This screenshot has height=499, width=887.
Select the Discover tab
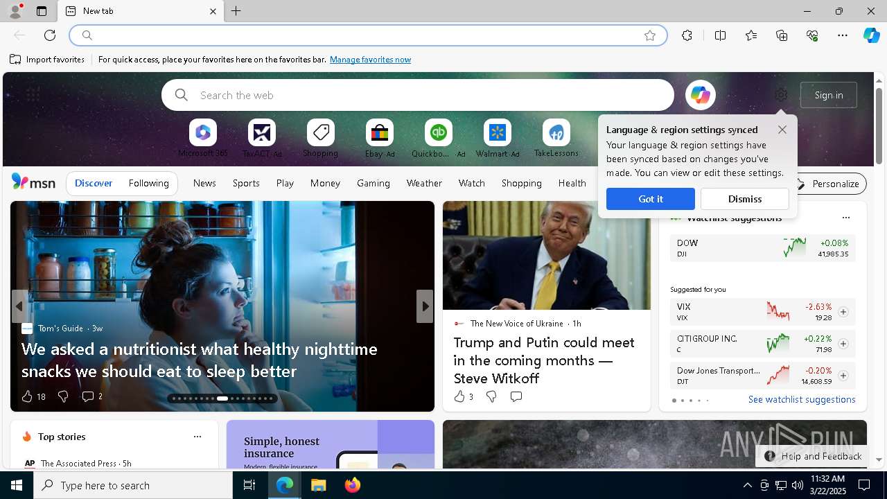[94, 183]
